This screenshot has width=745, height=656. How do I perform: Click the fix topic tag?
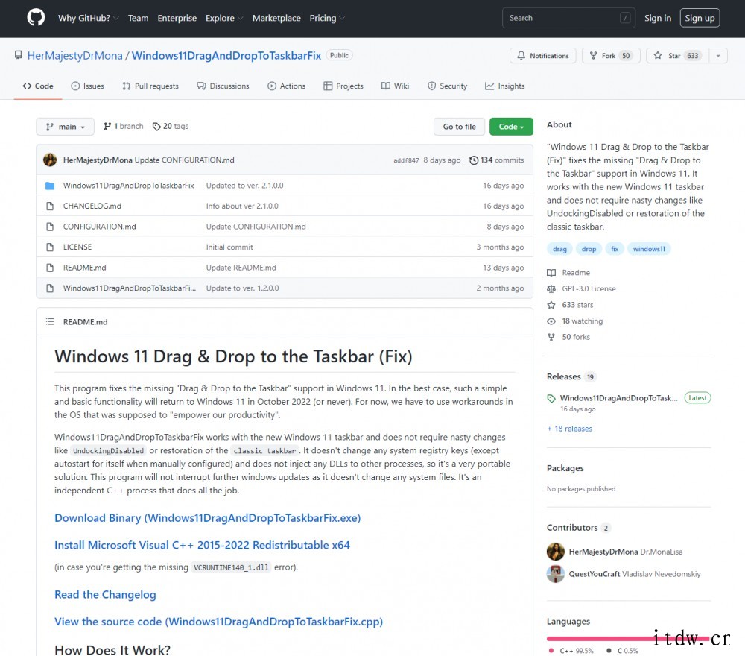coord(615,249)
